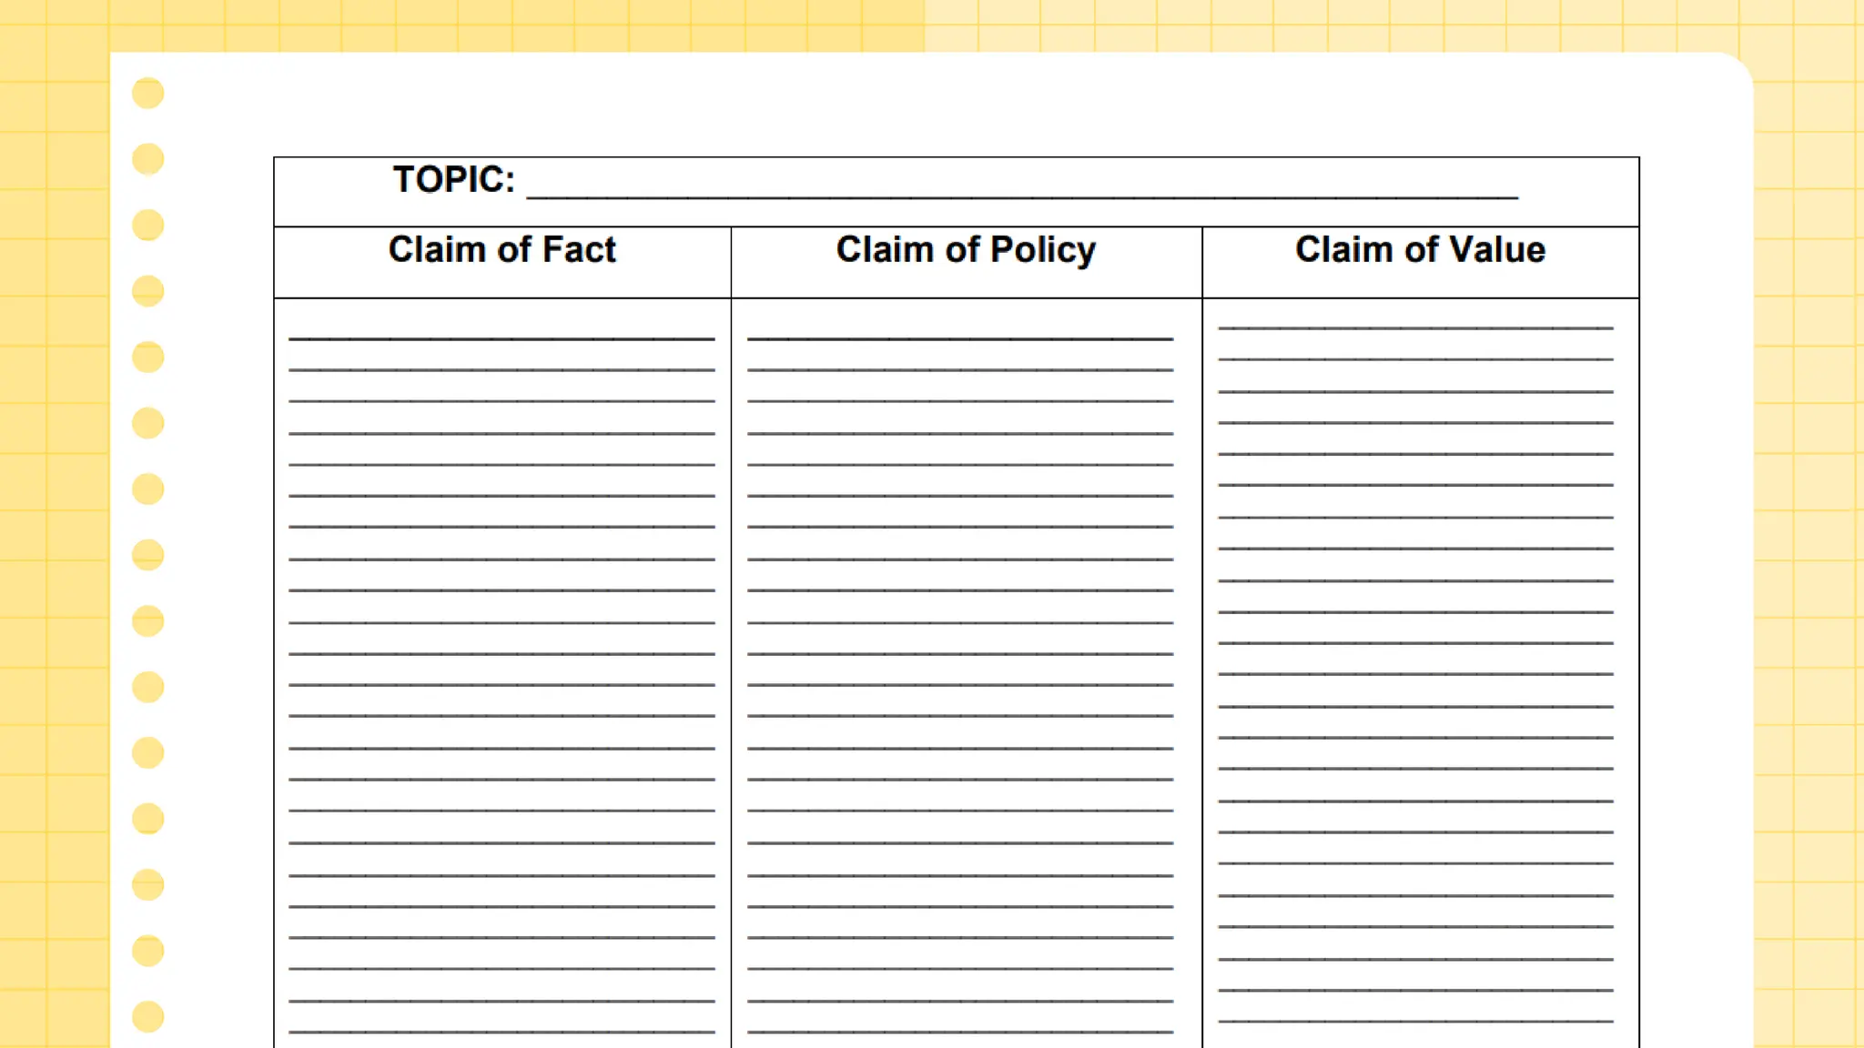Image resolution: width=1864 pixels, height=1048 pixels.
Task: Click second writing line under Claim of Fact
Action: 501,369
